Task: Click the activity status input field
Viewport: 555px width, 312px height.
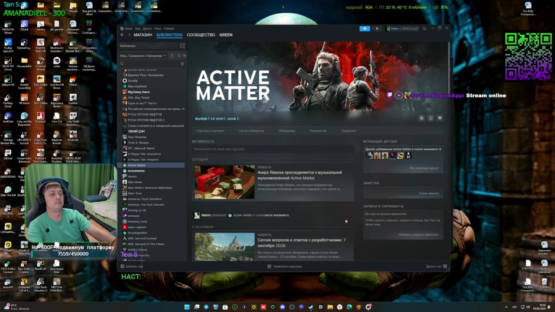Action: (x=273, y=149)
